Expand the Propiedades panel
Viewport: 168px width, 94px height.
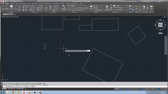point(115,12)
